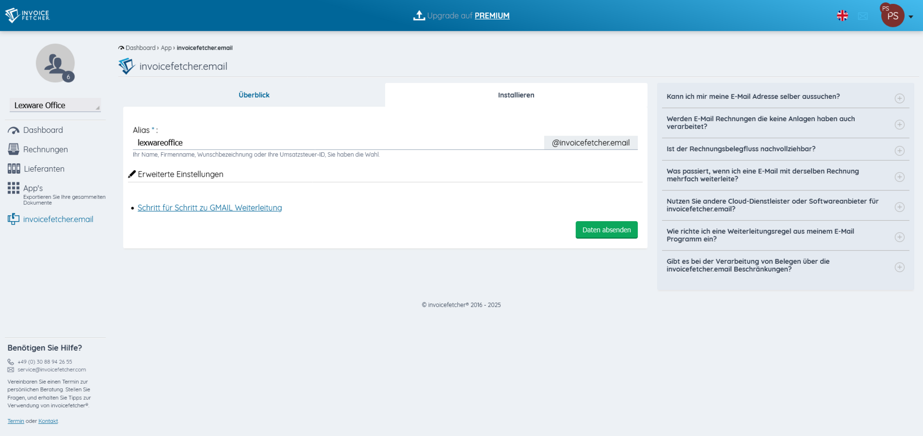The image size is (923, 436).
Task: Click the Invoice Fetcher logo in header
Action: pyautogui.click(x=27, y=15)
